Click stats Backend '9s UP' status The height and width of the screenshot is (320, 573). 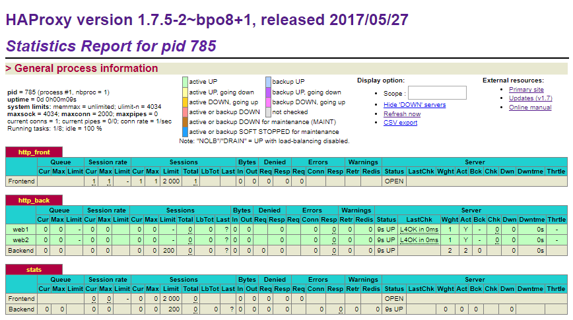click(393, 309)
